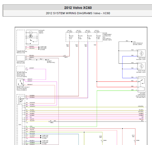The height and width of the screenshot is (145, 152).
Task: Click the "(in left bottom rail)" ground note
Action: (51, 62)
